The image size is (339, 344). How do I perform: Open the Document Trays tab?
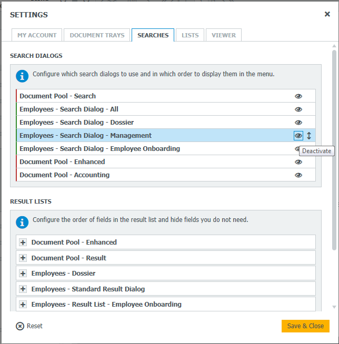97,35
